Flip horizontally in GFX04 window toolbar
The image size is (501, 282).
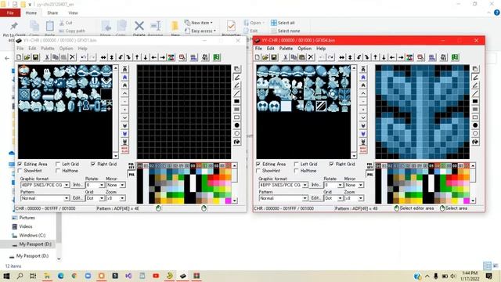(x=342, y=57)
